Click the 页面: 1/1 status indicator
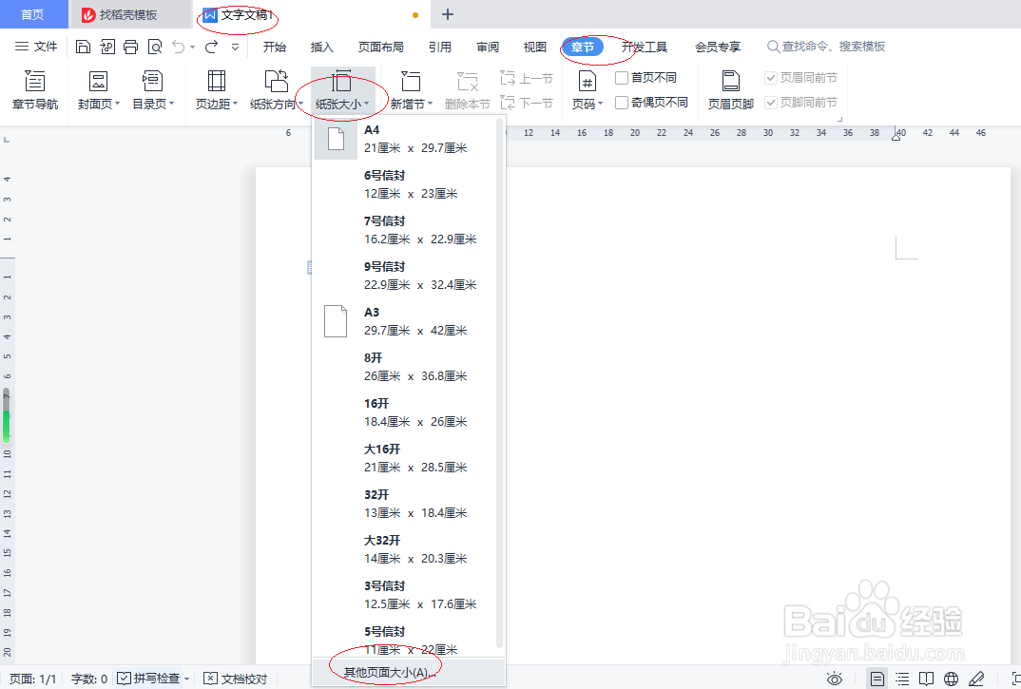 coord(32,679)
